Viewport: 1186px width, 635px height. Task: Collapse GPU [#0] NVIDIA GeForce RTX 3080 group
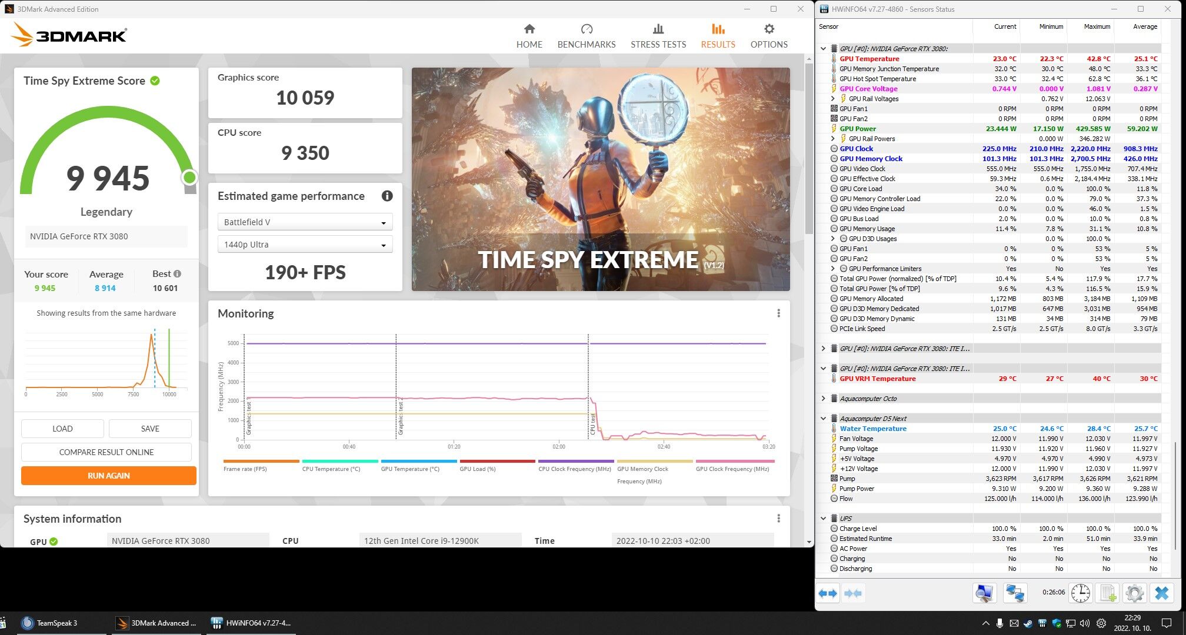click(x=823, y=49)
